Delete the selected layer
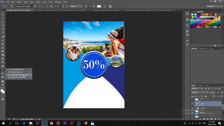Image resolution: width=224 pixels, height=126 pixels. 219,119
